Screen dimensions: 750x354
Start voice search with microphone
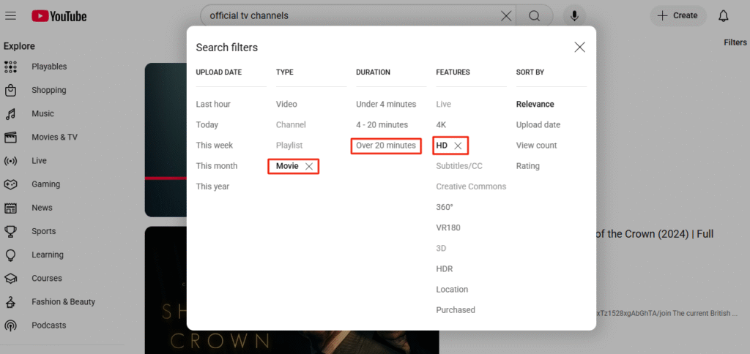point(574,16)
